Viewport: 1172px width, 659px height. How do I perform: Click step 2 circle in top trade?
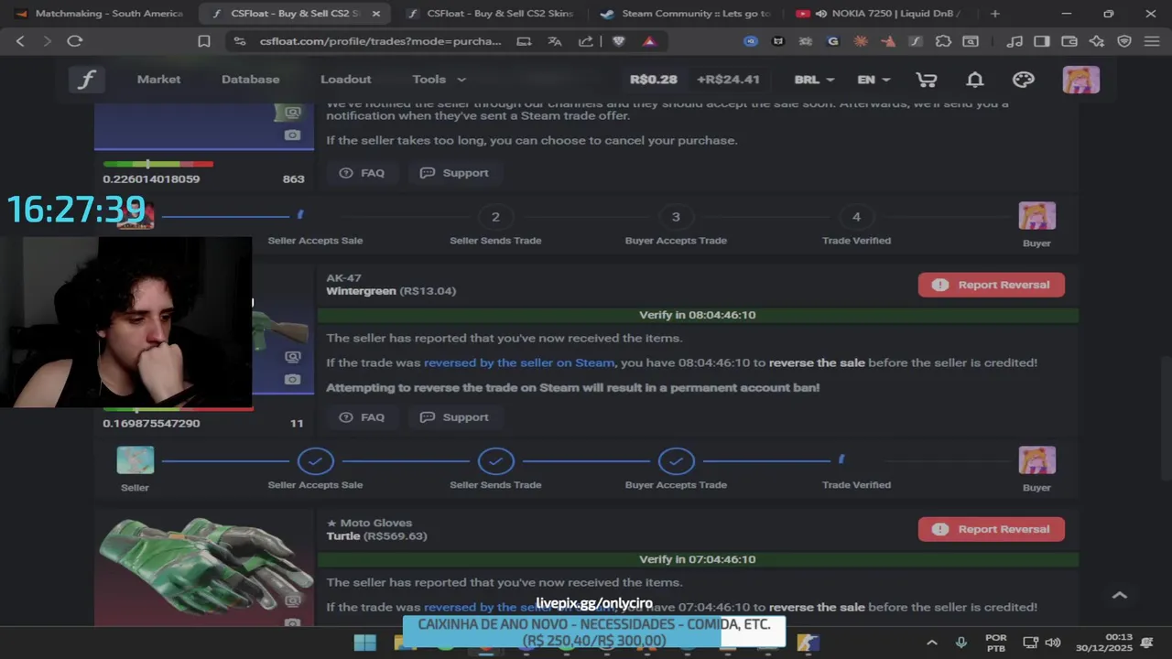(x=495, y=217)
